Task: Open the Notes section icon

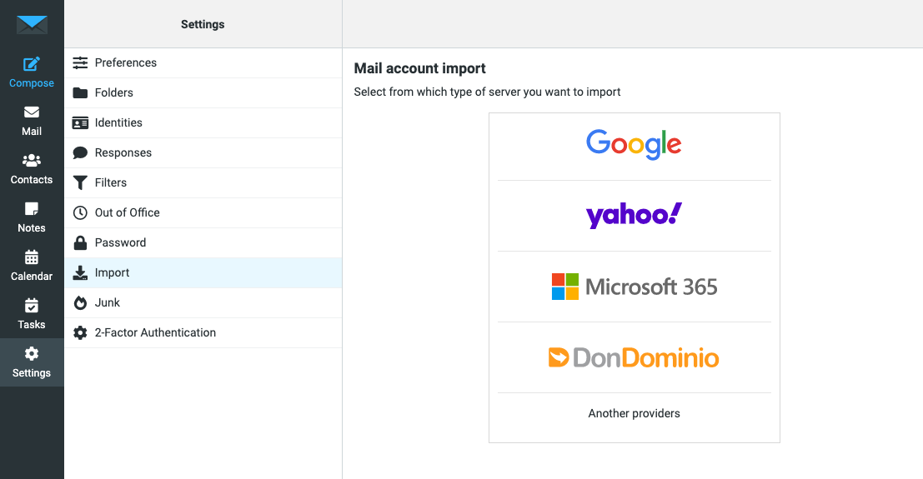Action: [x=31, y=209]
